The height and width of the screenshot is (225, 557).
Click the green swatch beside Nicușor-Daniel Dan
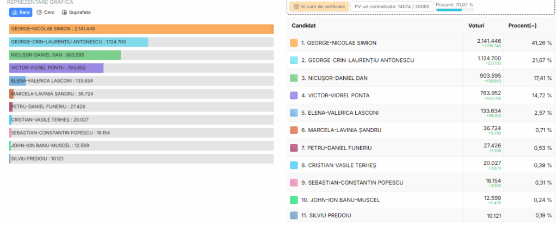point(294,78)
